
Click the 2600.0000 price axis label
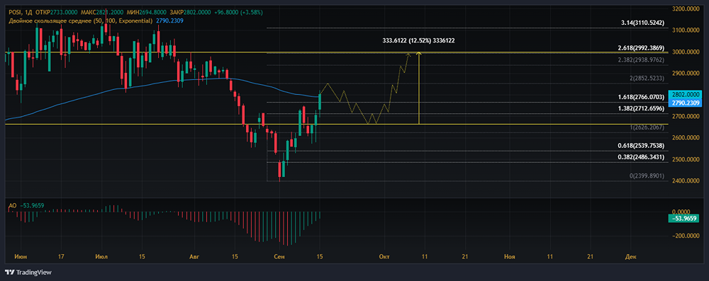(x=686, y=138)
